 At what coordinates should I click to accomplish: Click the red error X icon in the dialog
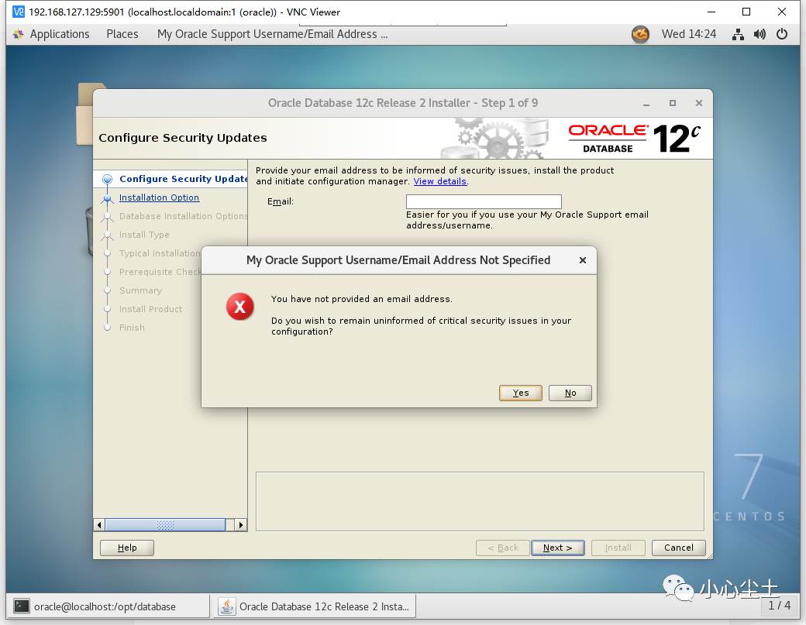pyautogui.click(x=239, y=307)
